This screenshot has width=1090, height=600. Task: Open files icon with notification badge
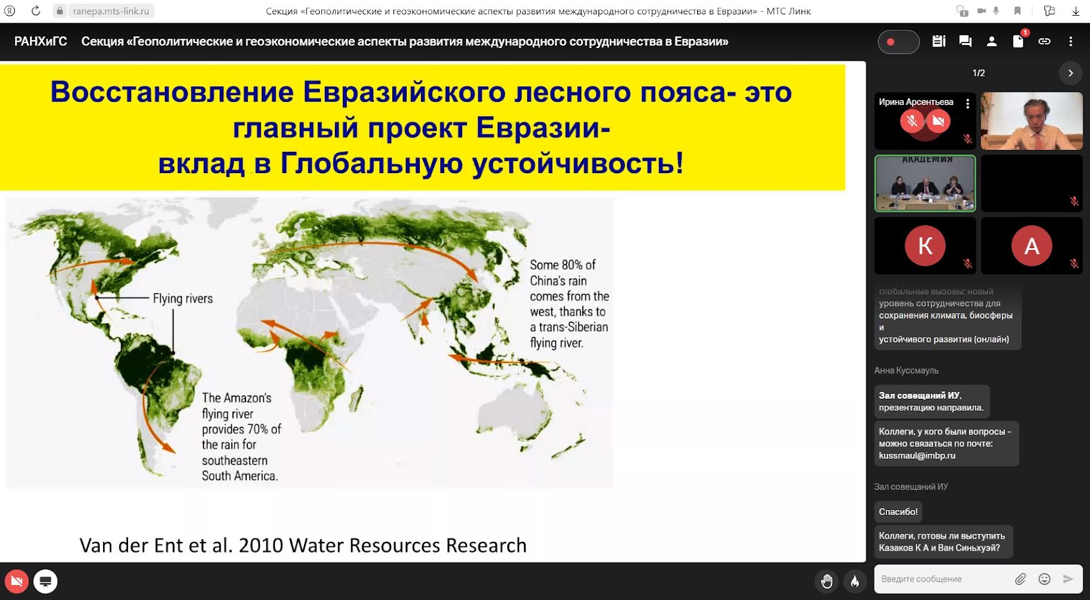click(1018, 41)
